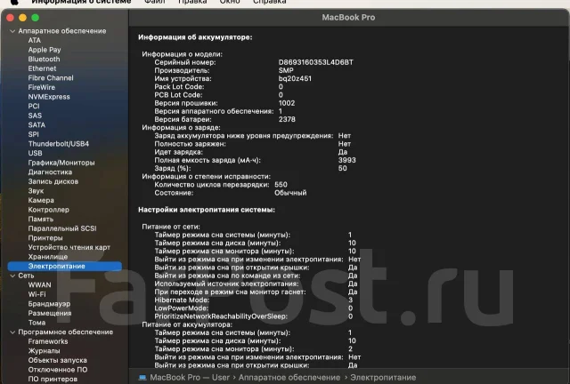
Task: Click the device name value bq20z451
Action: click(295, 79)
